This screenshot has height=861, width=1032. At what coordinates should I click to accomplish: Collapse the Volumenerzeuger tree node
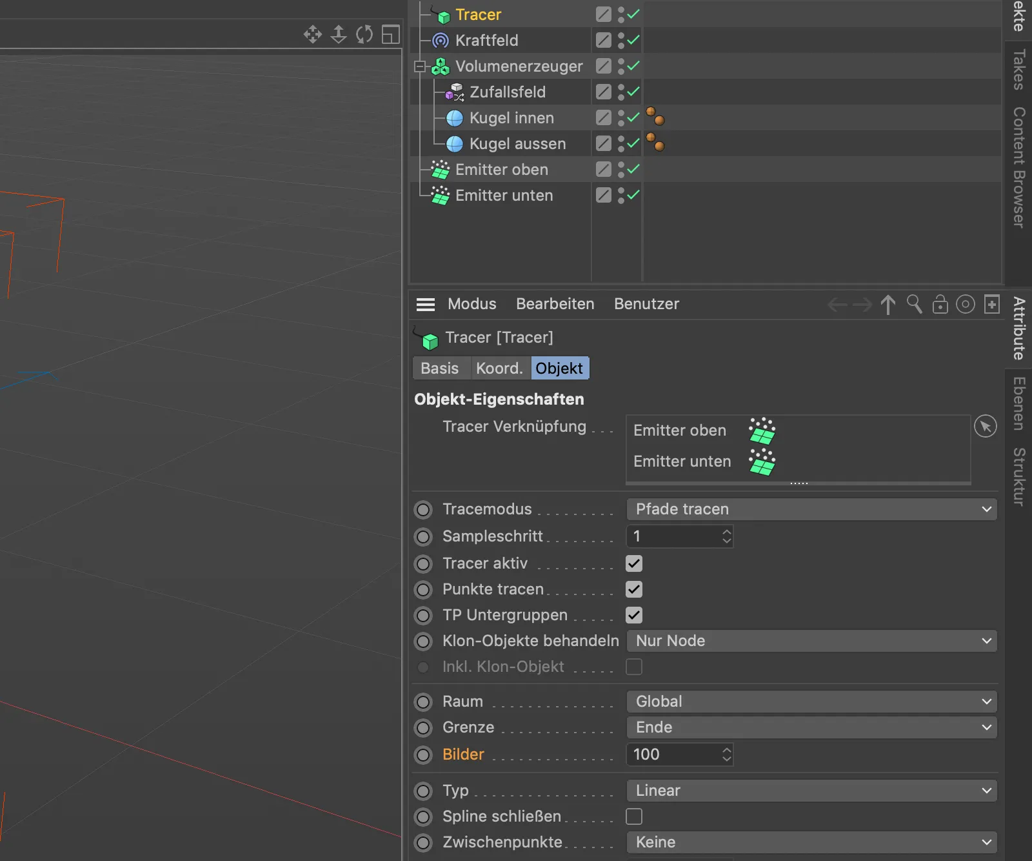tap(421, 66)
